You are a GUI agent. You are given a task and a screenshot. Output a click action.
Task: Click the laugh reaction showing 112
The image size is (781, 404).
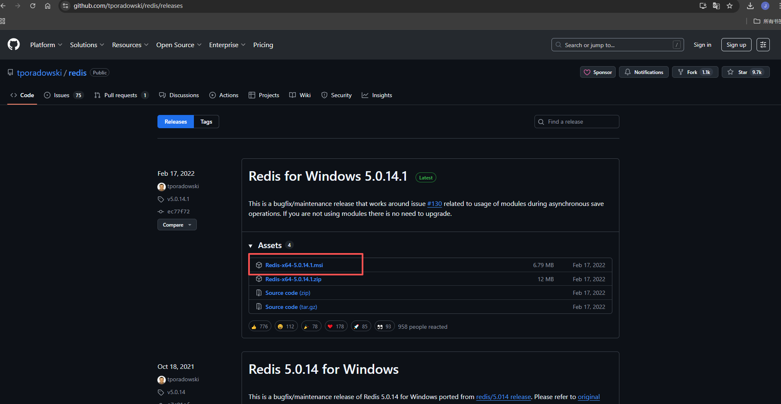click(286, 327)
